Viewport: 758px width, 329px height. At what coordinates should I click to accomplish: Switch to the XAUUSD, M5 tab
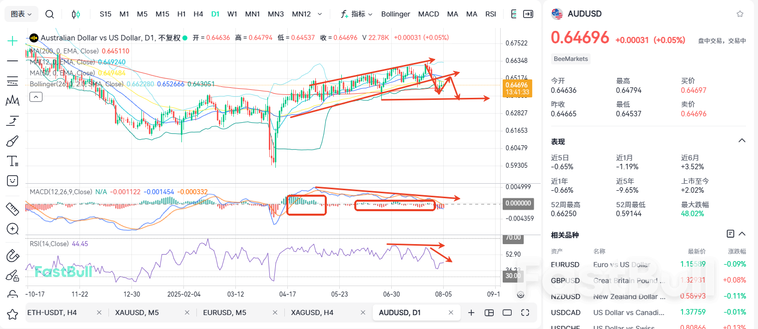137,312
